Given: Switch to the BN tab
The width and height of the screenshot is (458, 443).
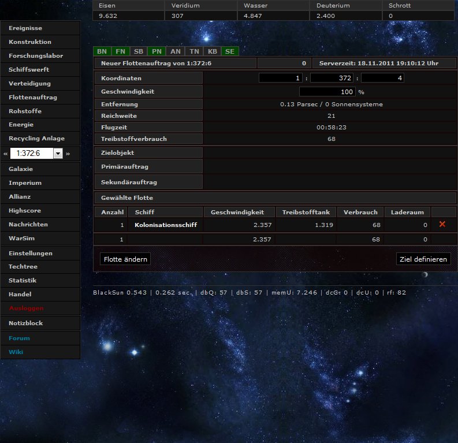Looking at the screenshot, I should (x=102, y=51).
